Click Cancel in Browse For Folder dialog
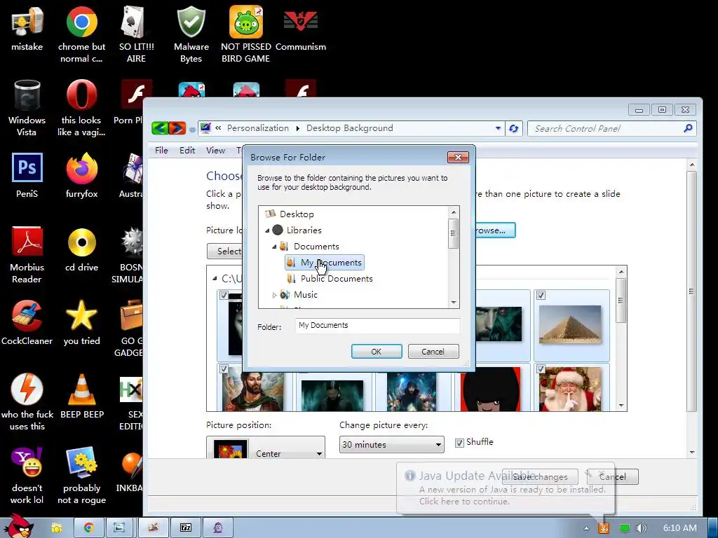The image size is (718, 538). tap(433, 352)
